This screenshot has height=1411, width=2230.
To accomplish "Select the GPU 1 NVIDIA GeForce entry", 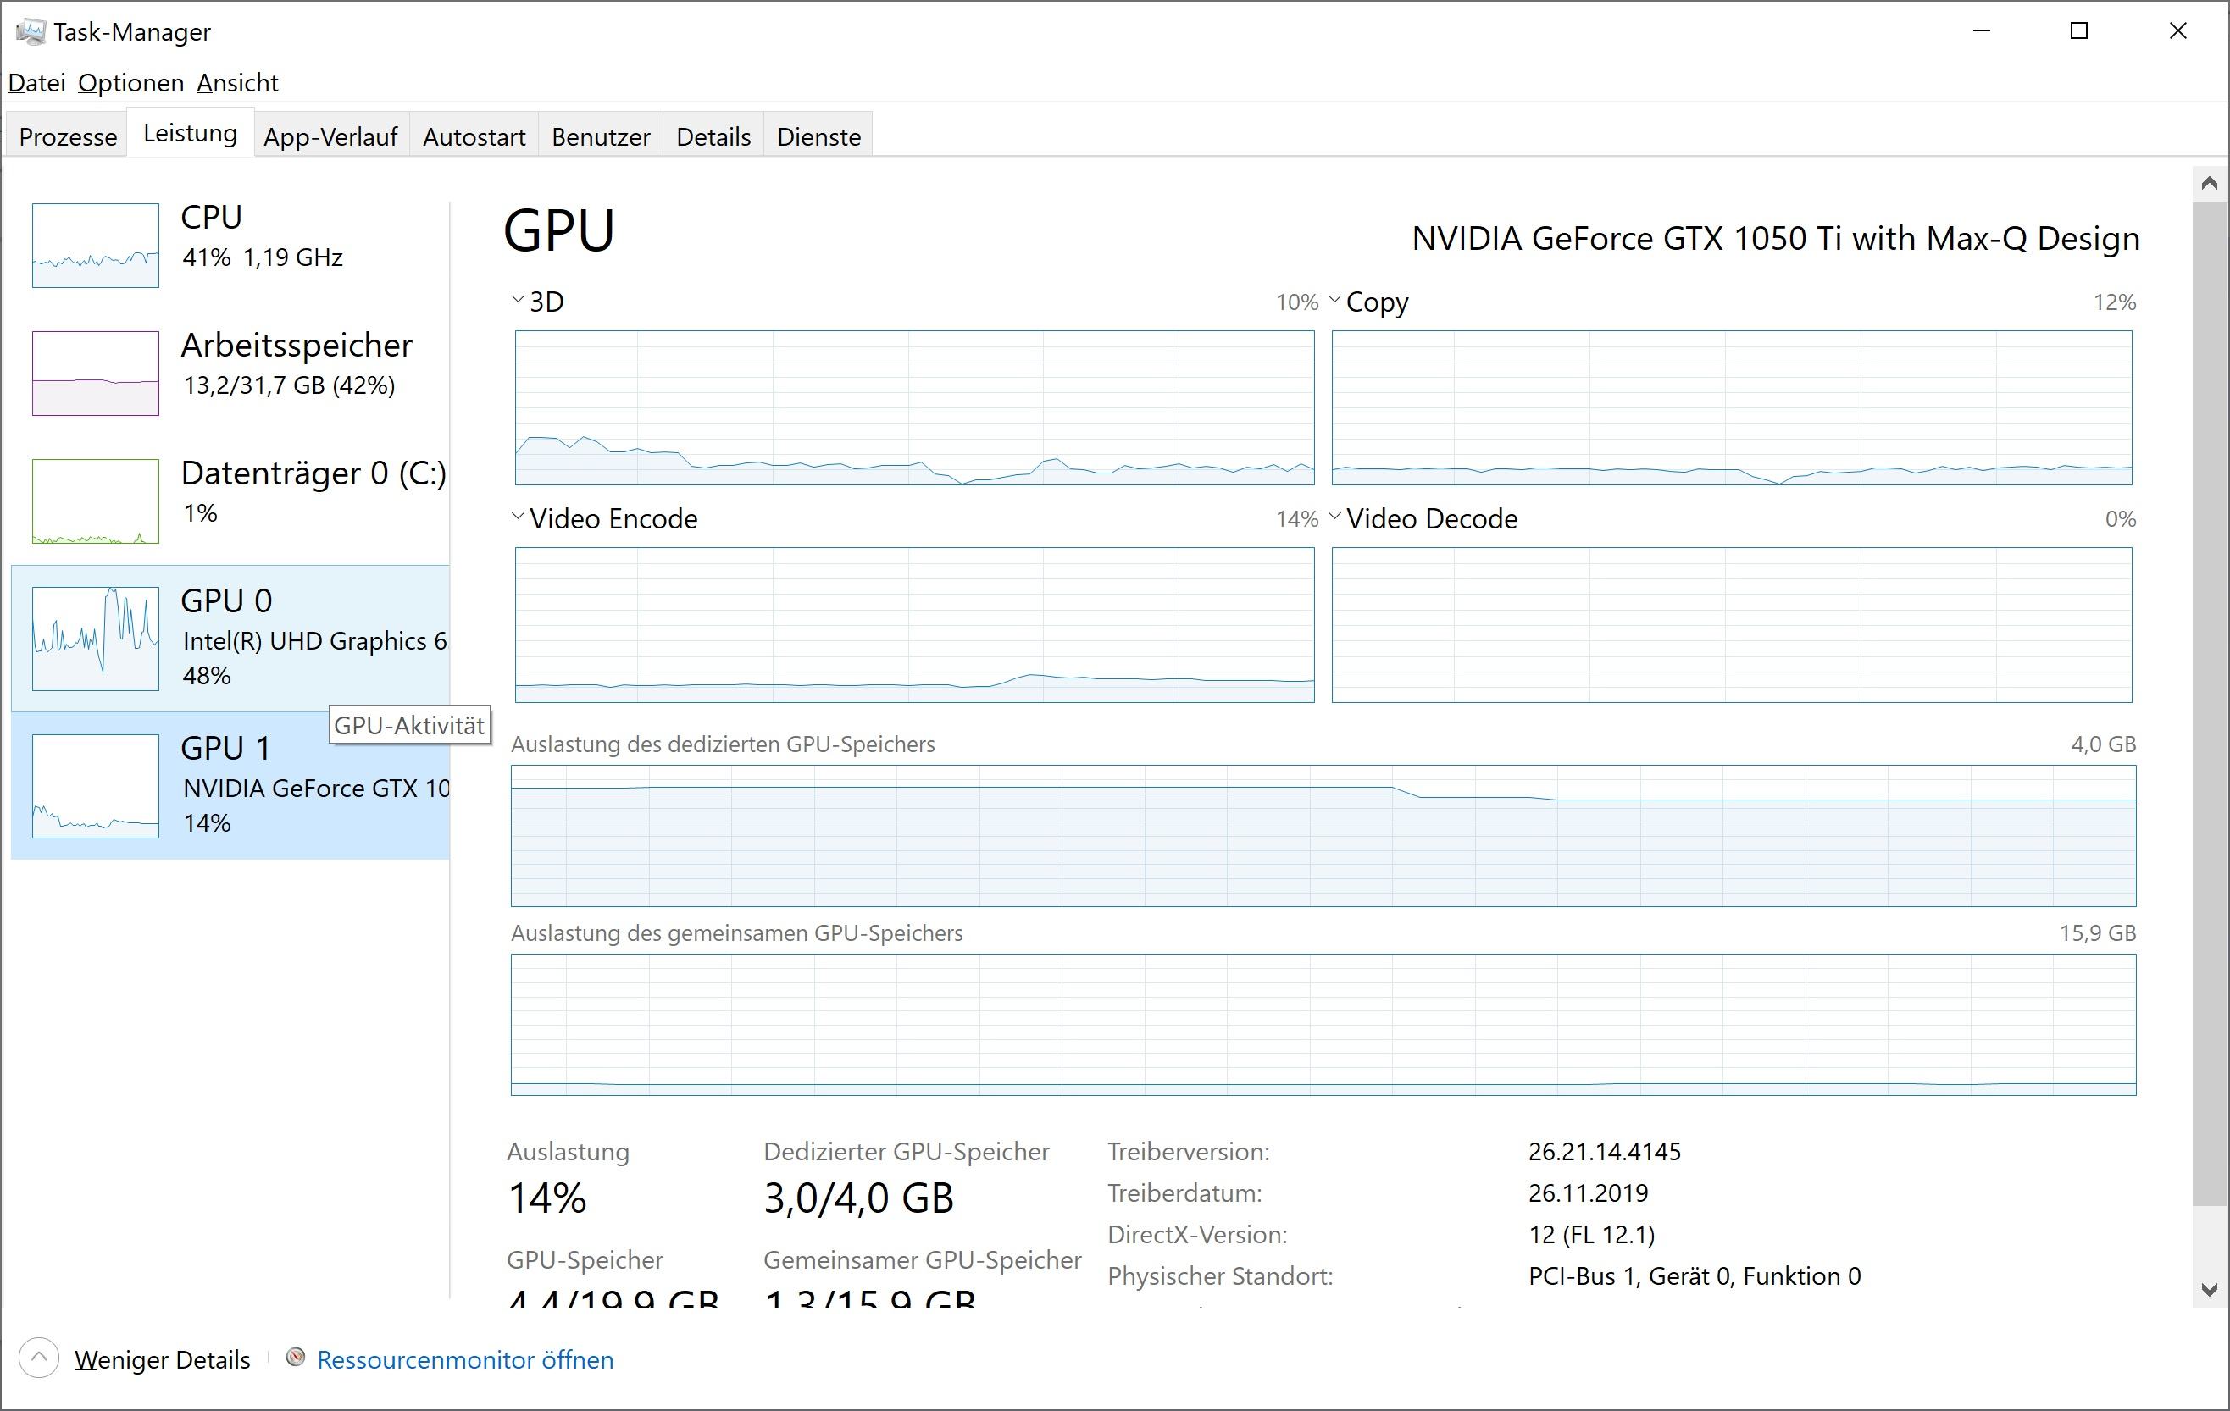I will [230, 785].
